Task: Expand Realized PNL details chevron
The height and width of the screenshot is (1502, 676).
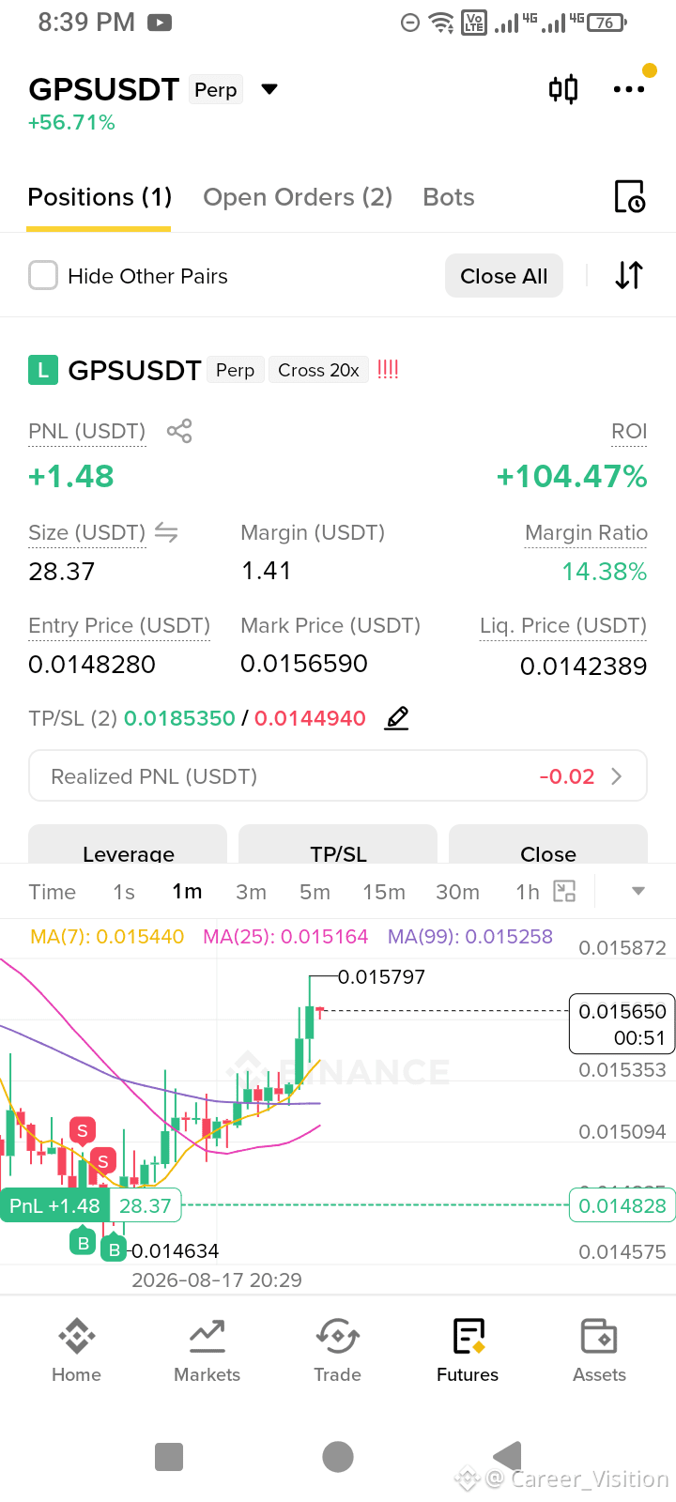Action: pyautogui.click(x=617, y=776)
